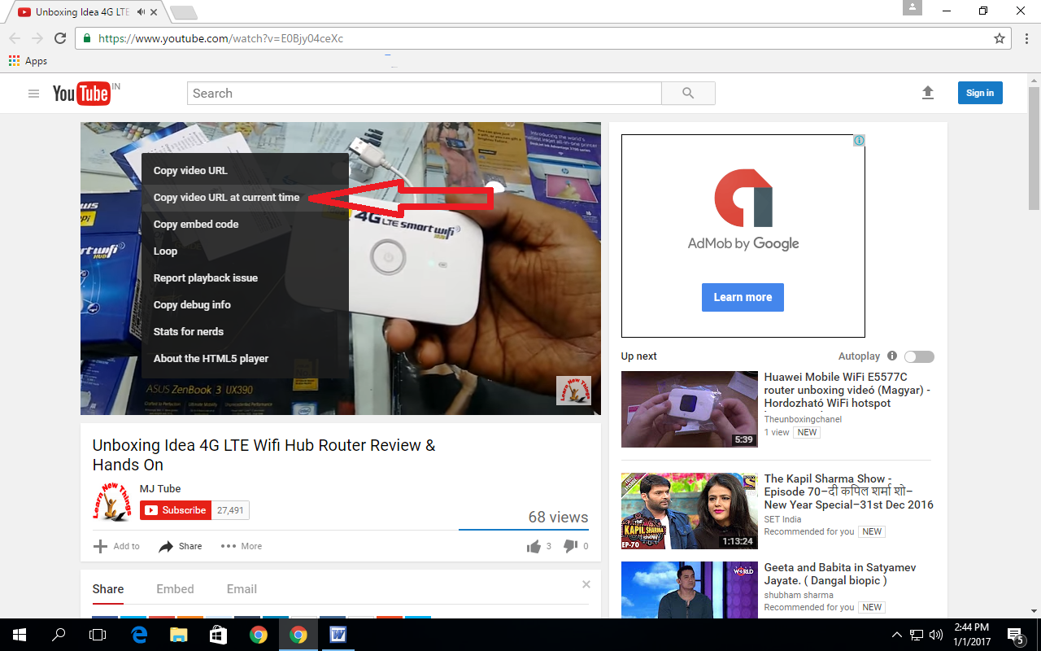Image resolution: width=1041 pixels, height=651 pixels.
Task: Click the search magnifier icon
Action: point(687,93)
